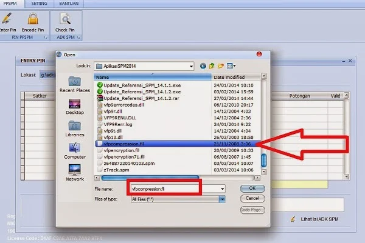Click file list scroll up arrow
The width and height of the screenshot is (365, 243).
tap(264, 76)
